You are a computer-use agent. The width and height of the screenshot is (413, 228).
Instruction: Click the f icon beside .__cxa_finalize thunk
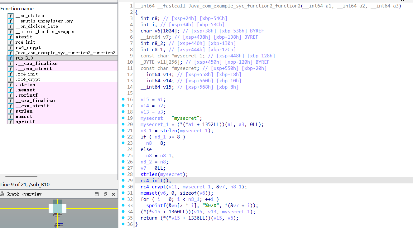(x=11, y=63)
